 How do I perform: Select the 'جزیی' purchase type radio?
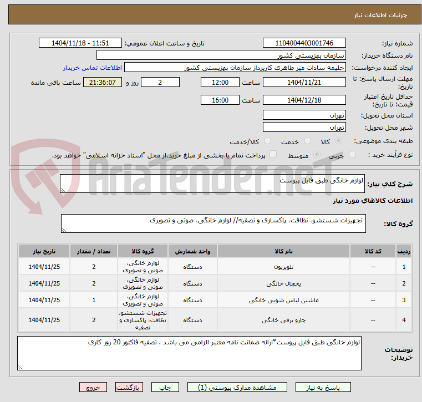[x=352, y=155]
